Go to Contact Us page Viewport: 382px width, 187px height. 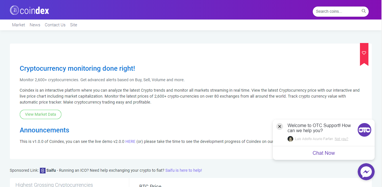(55, 25)
